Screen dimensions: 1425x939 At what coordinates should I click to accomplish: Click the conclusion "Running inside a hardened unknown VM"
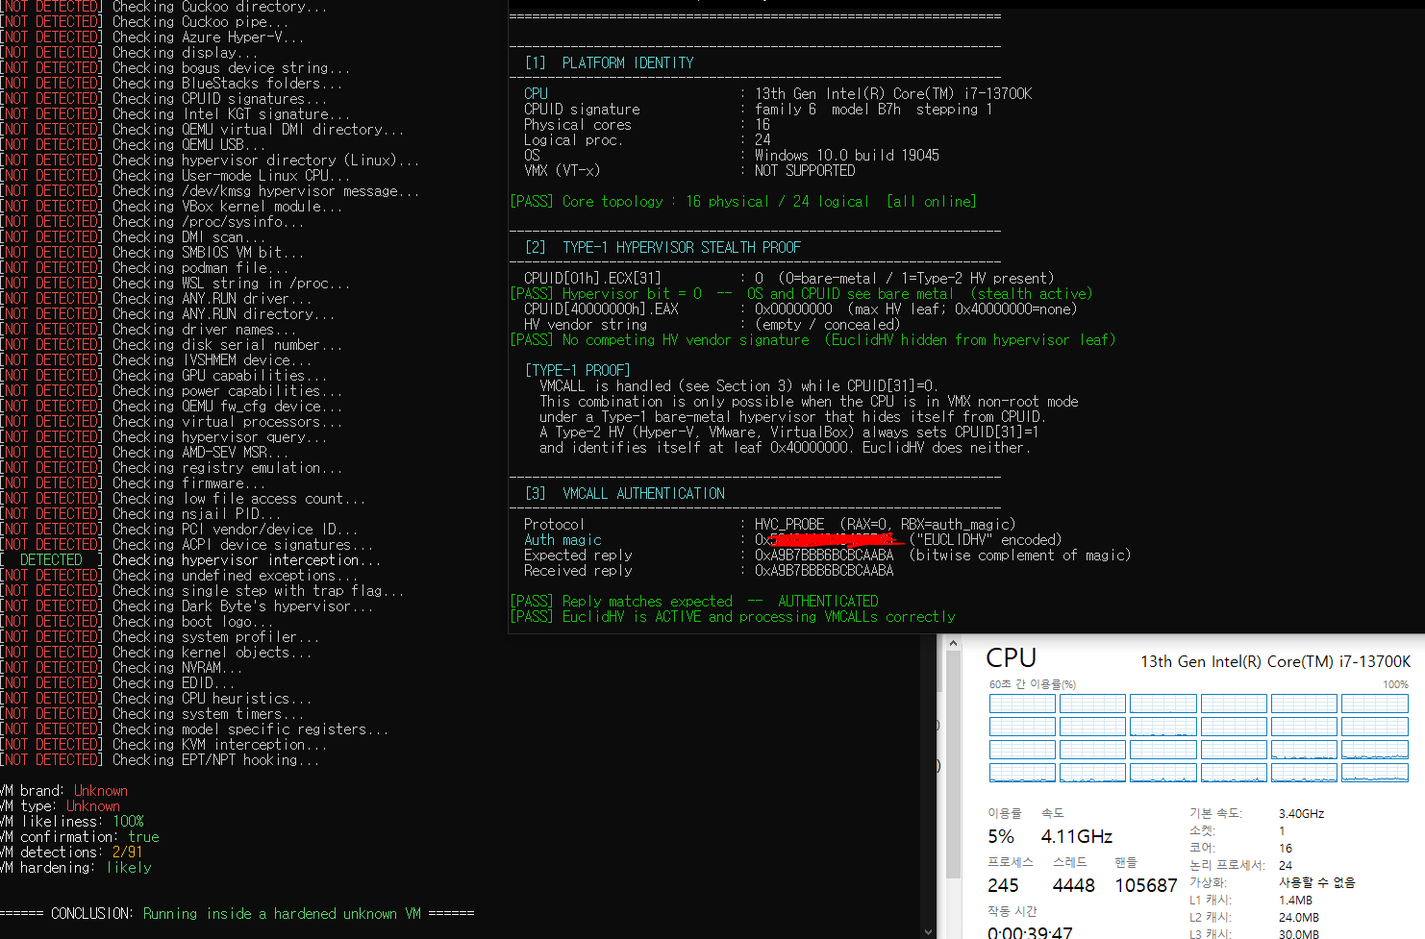tap(282, 914)
